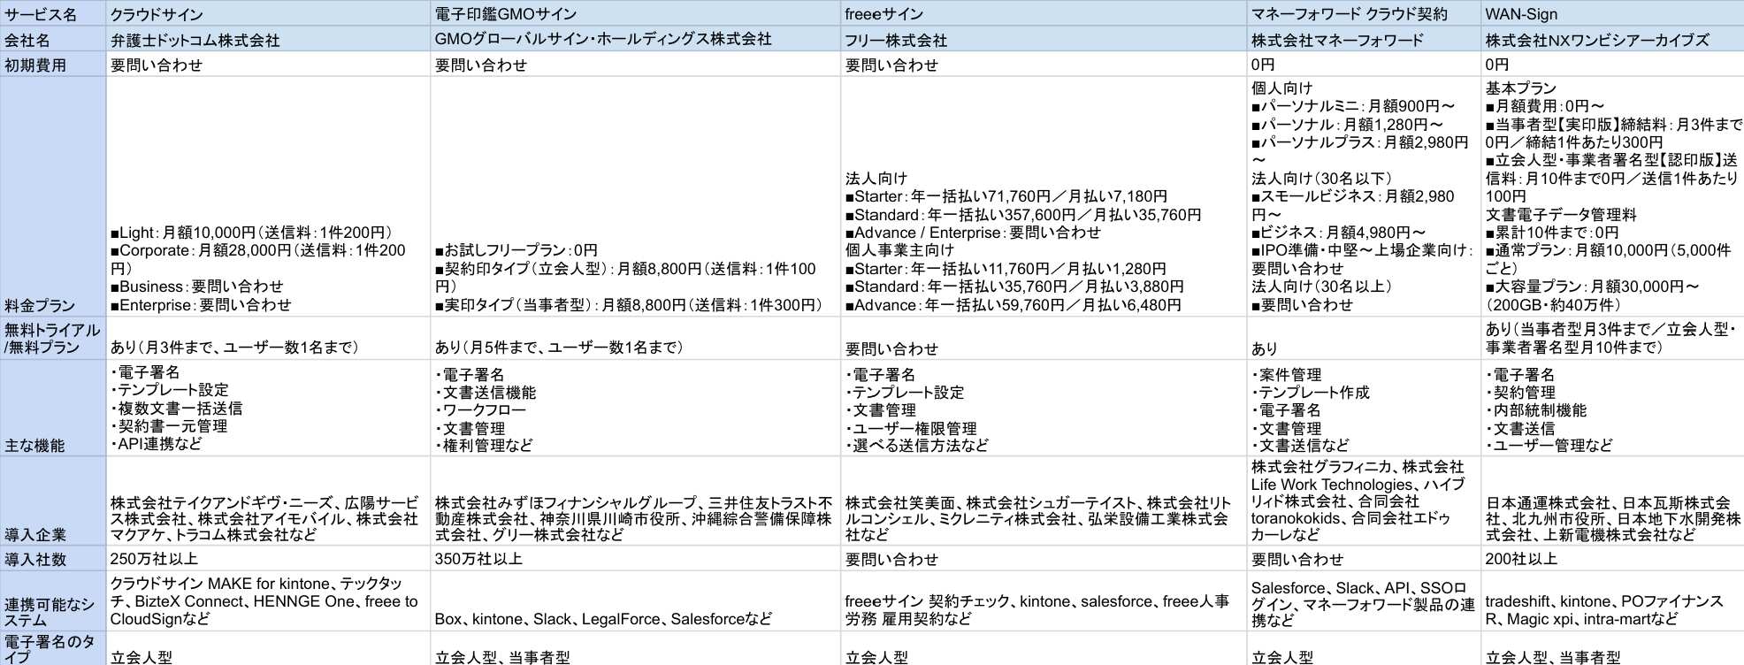Click the 電子印鑑GMOサイン service name cell
This screenshot has height=665, width=1744.
pos(635,13)
